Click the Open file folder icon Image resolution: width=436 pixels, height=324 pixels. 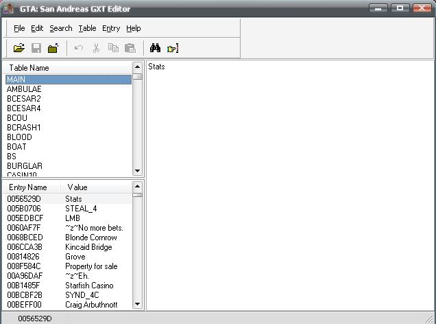19,48
